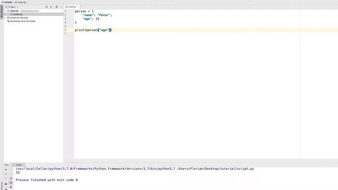The width and height of the screenshot is (338, 190).
Task: Click the value 33 on the "age" line
Action: (97, 19)
